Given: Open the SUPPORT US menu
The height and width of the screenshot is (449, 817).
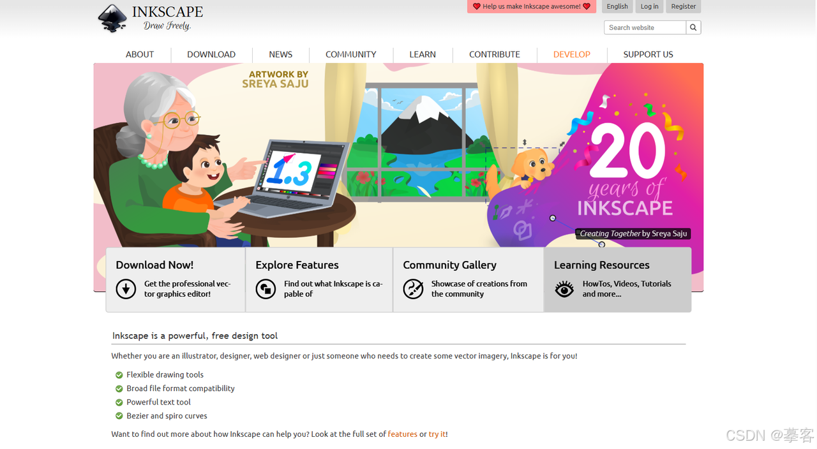Looking at the screenshot, I should pos(648,54).
